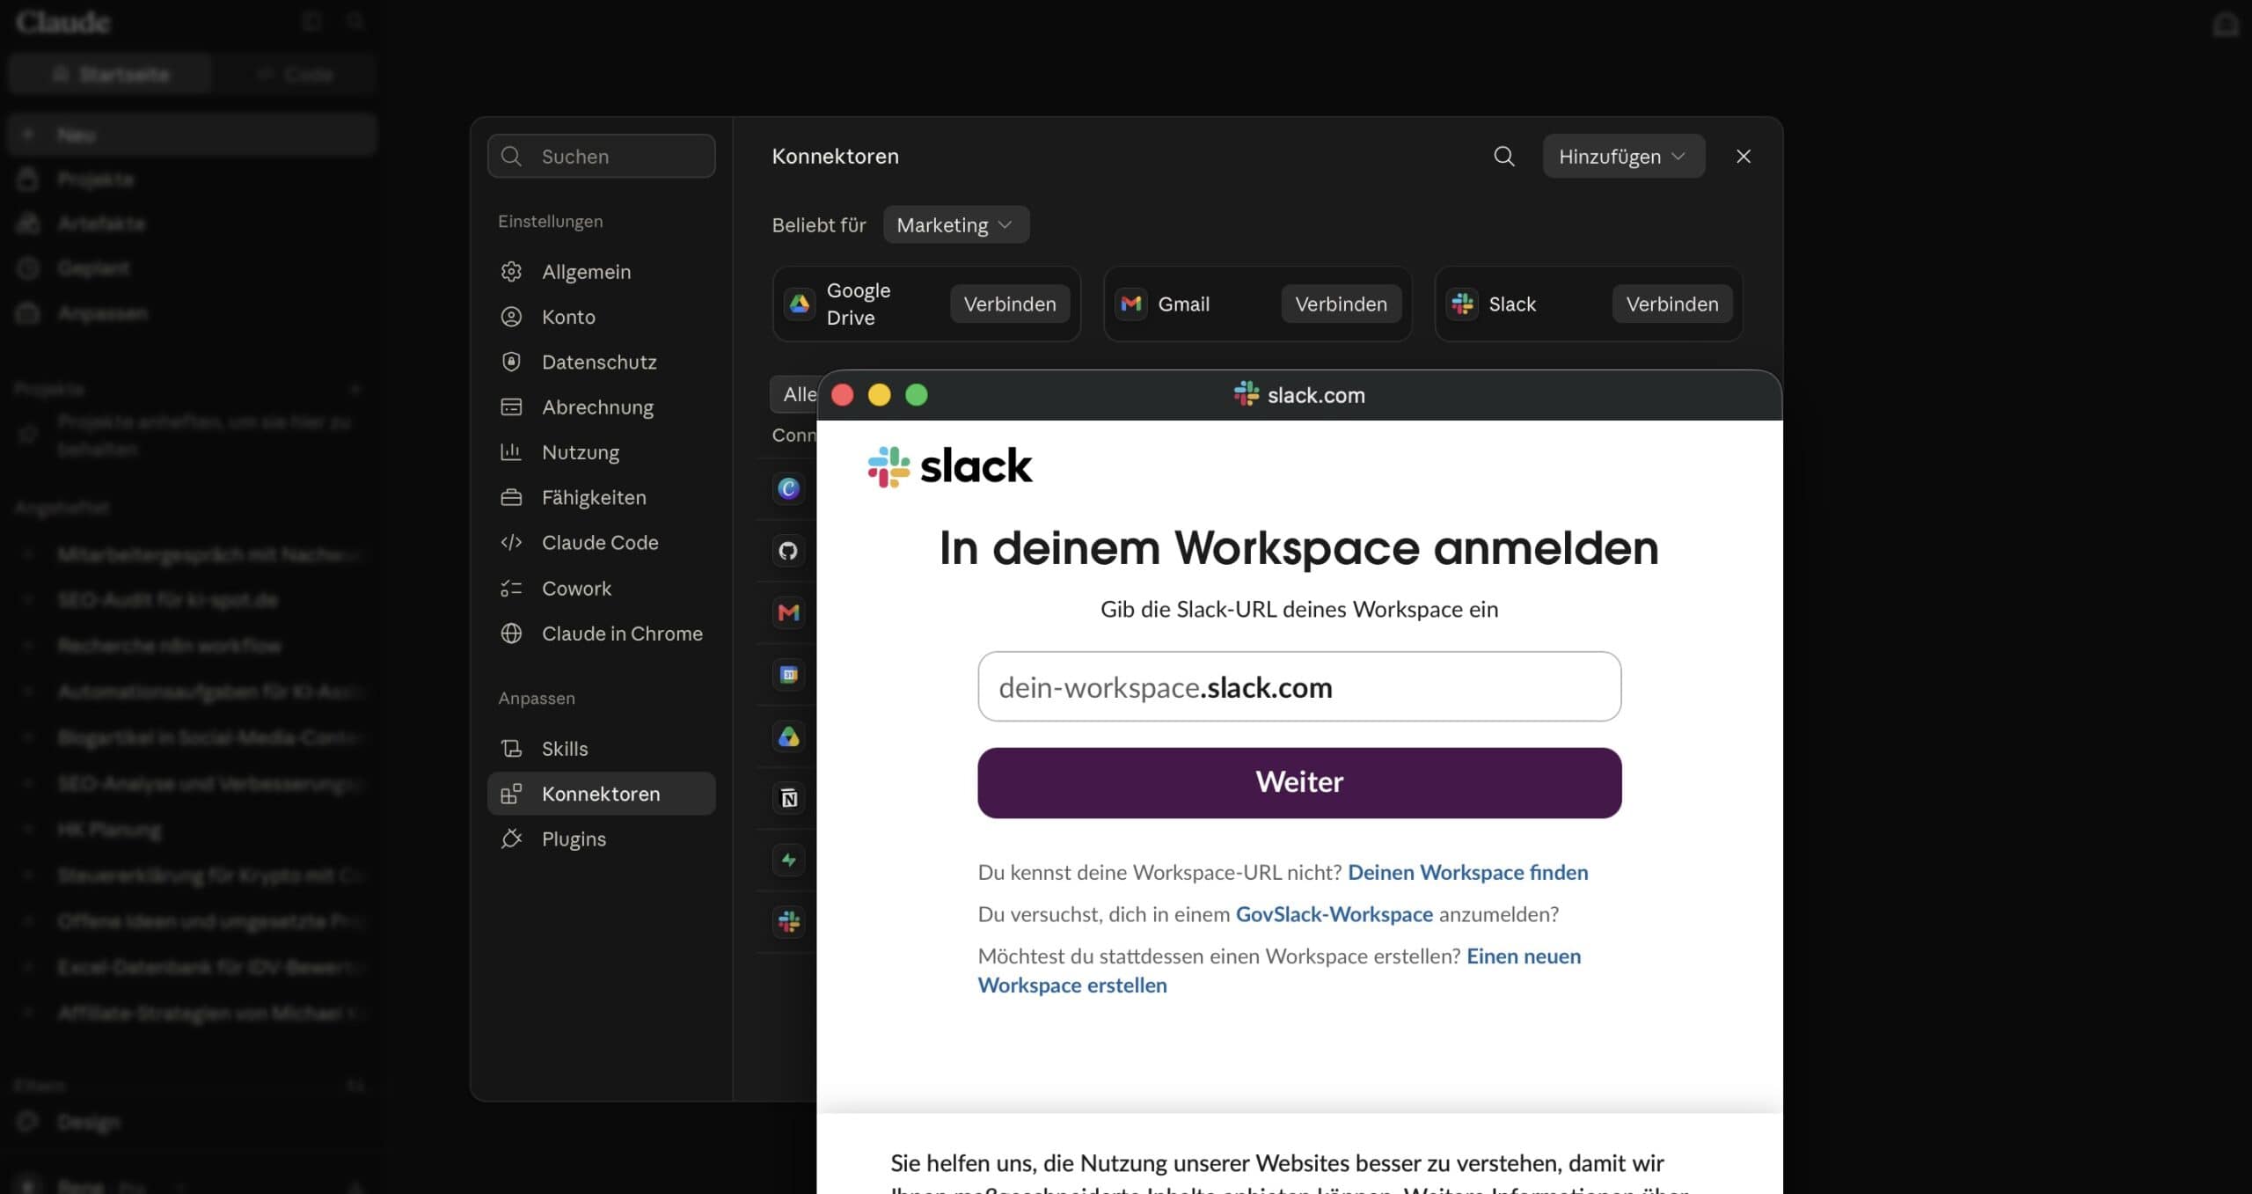Click the Canva connector icon in list
Image resolution: width=2252 pixels, height=1194 pixels.
coord(789,489)
